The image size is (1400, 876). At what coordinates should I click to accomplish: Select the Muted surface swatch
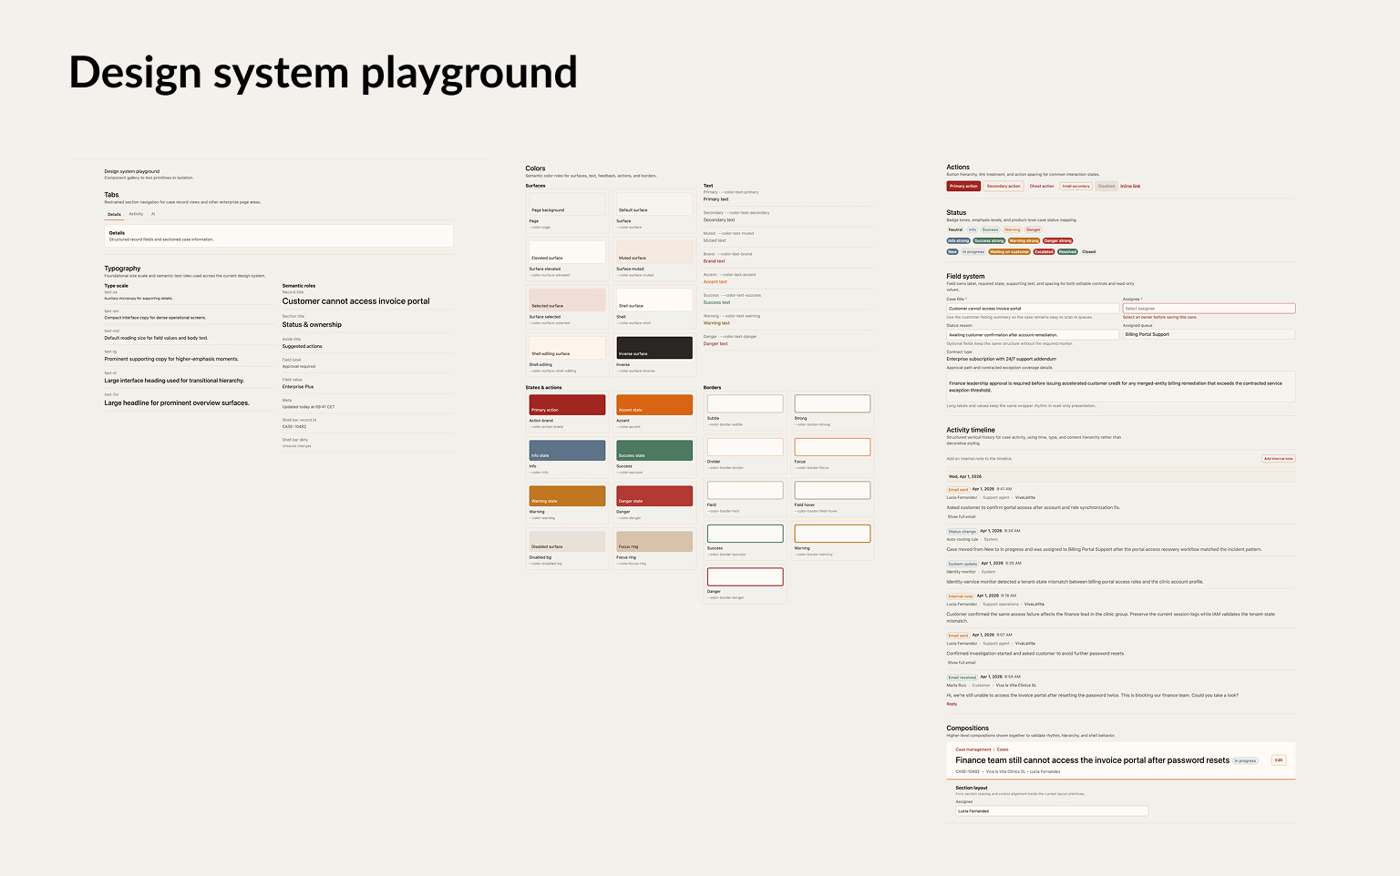(654, 251)
